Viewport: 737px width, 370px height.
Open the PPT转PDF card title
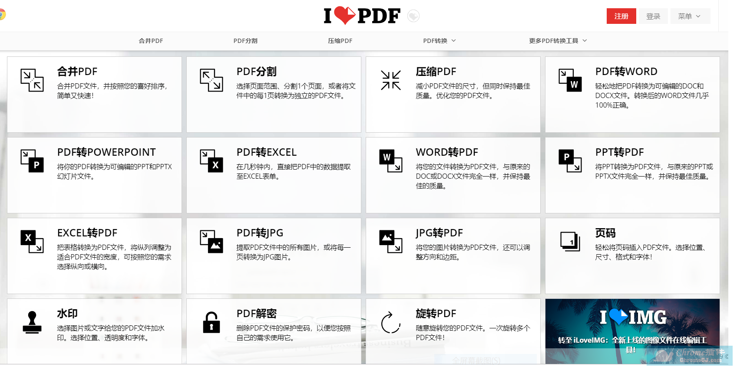tap(619, 152)
